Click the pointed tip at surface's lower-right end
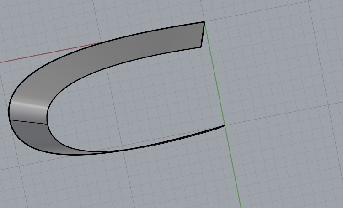This screenshot has height=208, width=343. (x=224, y=125)
